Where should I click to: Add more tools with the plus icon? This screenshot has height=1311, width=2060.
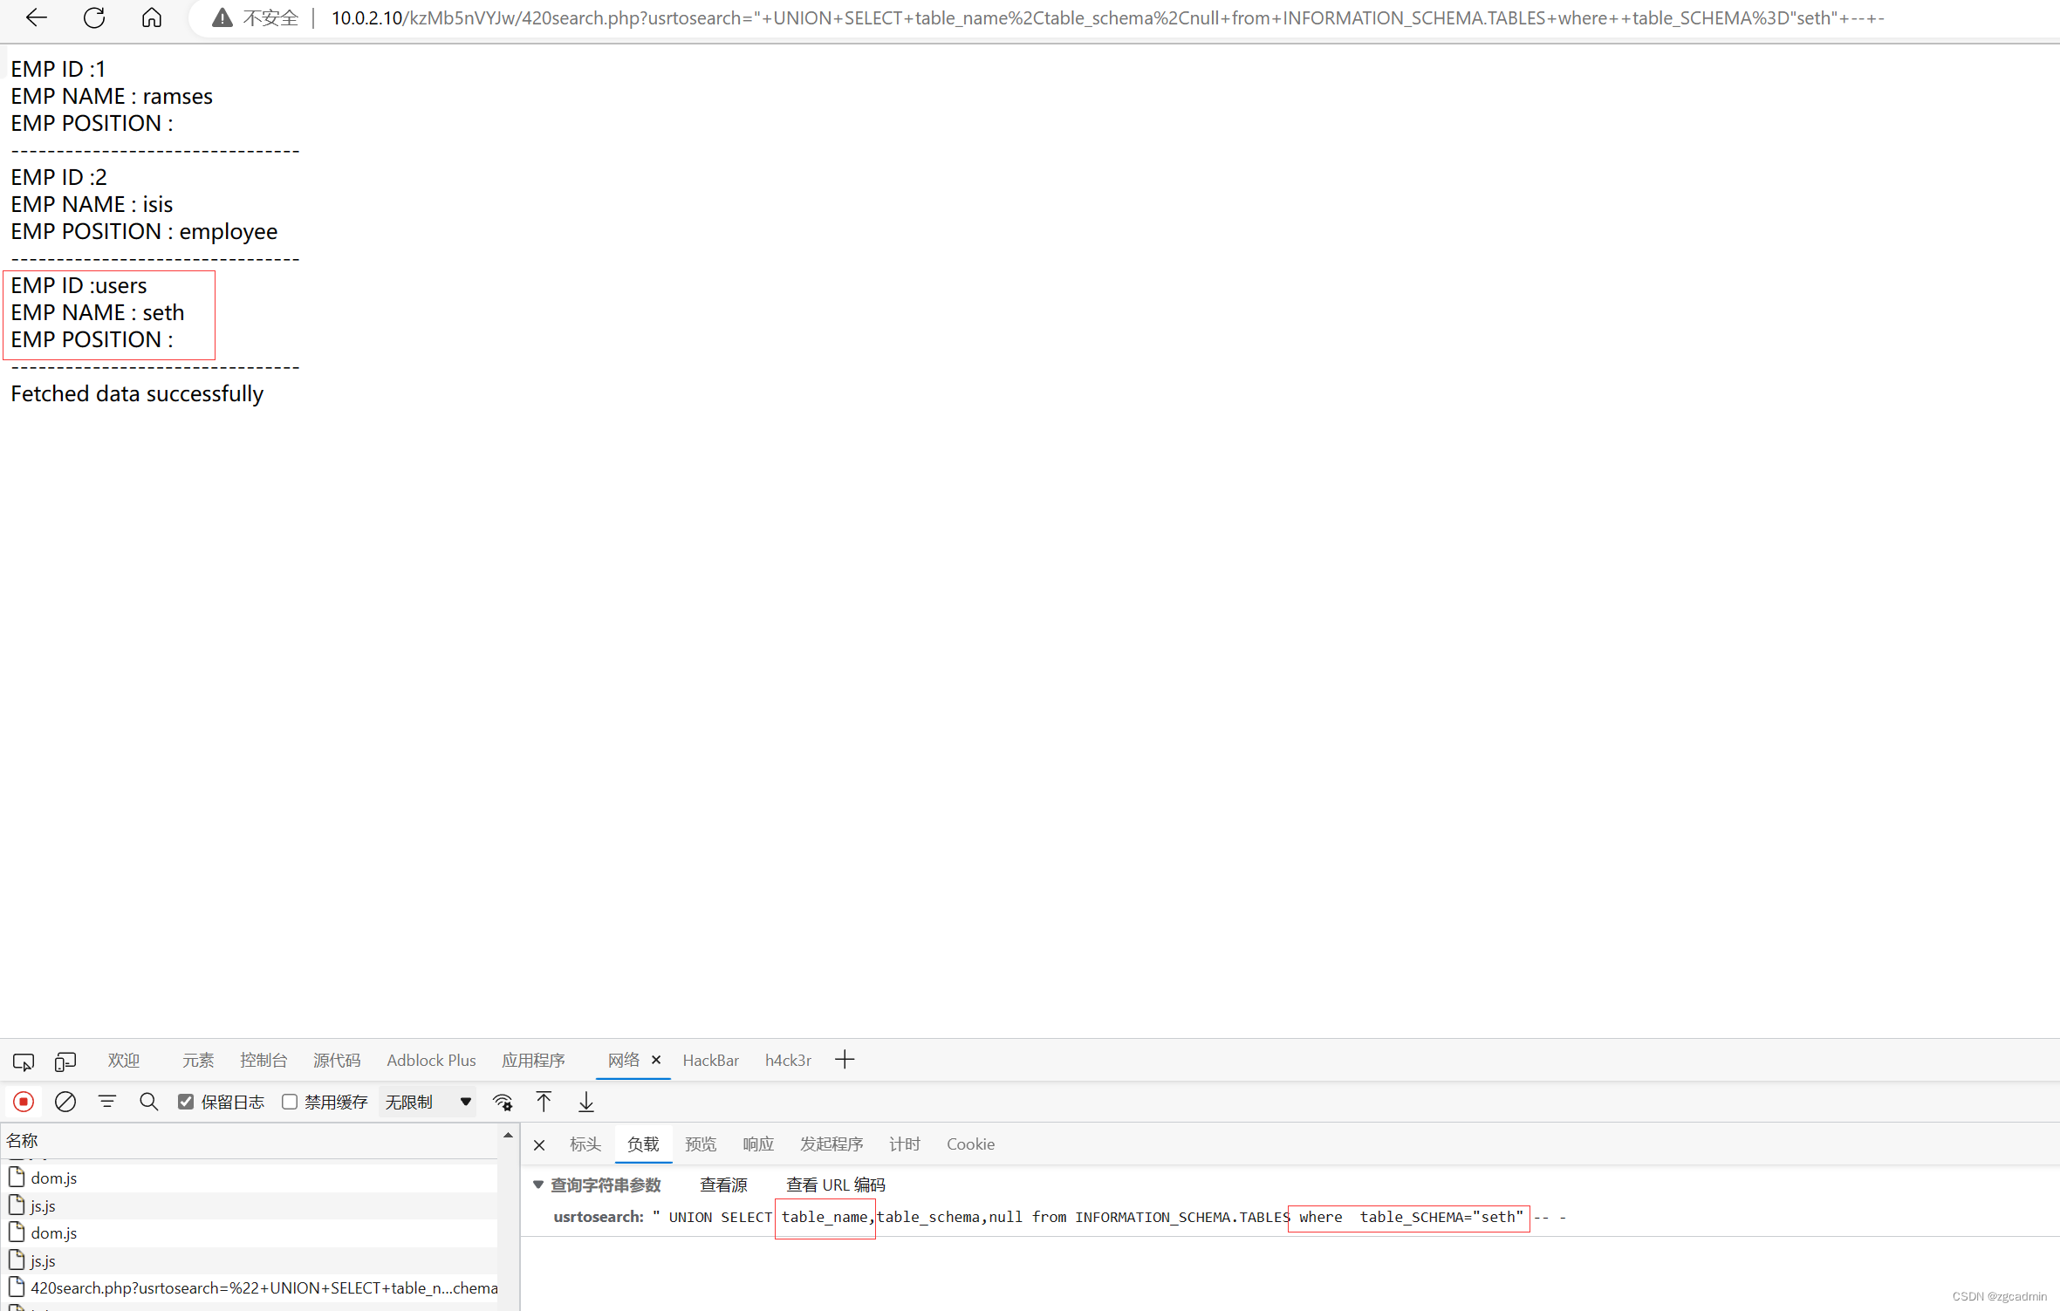(845, 1060)
